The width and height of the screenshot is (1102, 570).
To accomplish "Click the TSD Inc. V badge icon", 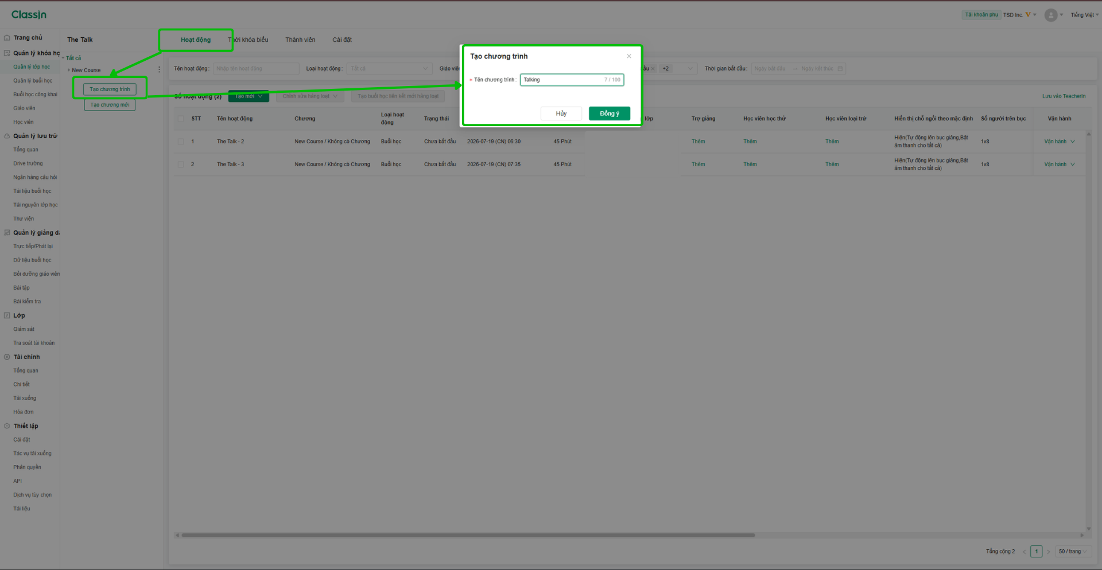I will (x=1028, y=15).
